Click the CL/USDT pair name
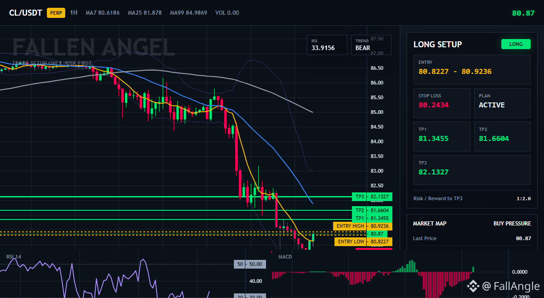The height and width of the screenshot is (298, 544). click(x=26, y=13)
